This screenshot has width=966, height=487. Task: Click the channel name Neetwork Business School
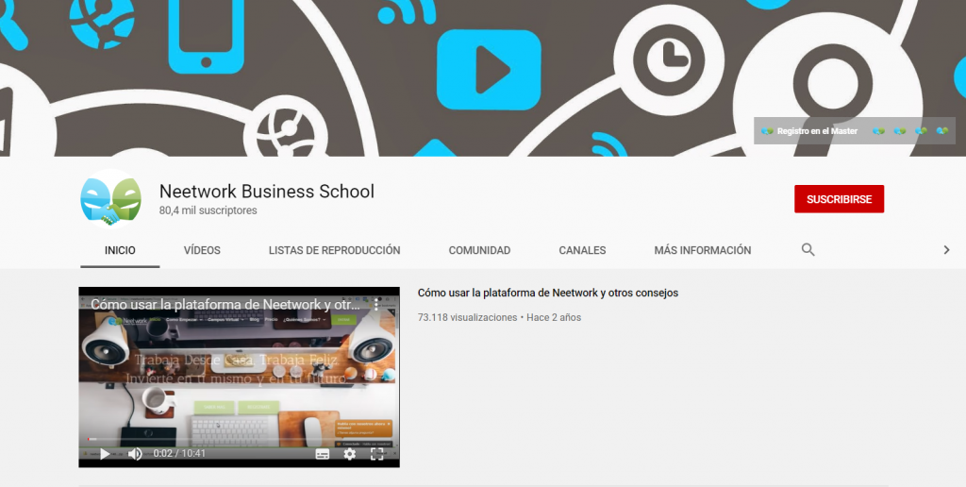pos(267,191)
